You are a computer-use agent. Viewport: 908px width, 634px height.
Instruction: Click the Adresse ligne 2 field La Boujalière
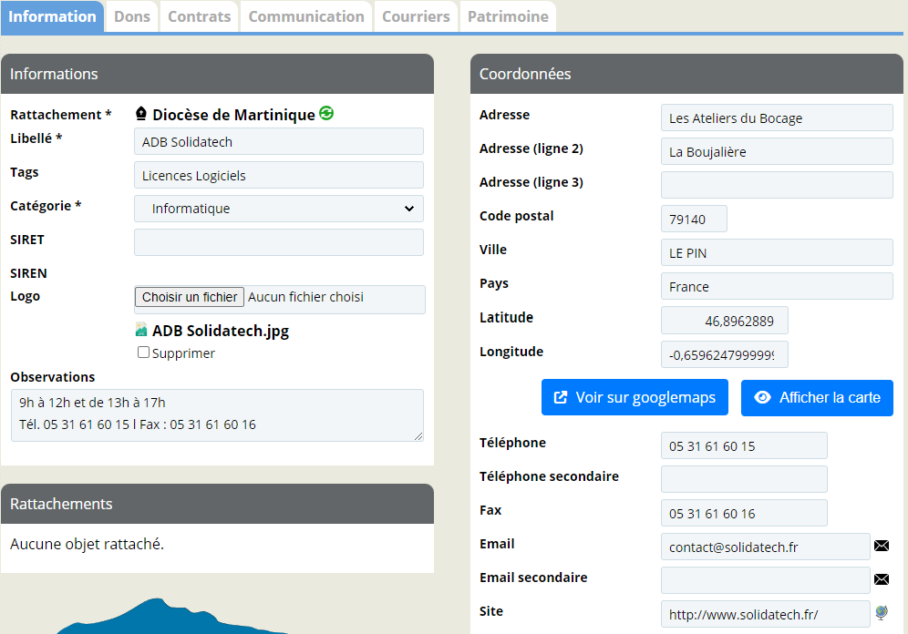(x=777, y=151)
